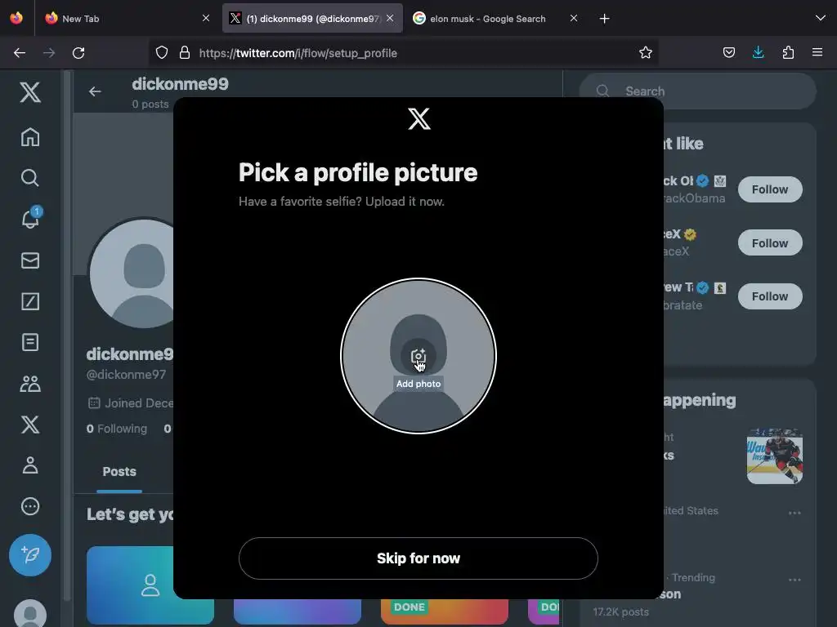Open the Extensions puzzle icon
Viewport: 837px width, 627px height.
788,52
